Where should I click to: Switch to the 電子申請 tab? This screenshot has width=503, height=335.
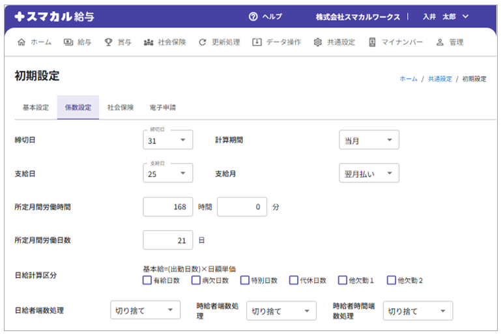[162, 108]
